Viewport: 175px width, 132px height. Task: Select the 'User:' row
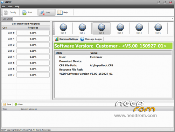(113, 57)
